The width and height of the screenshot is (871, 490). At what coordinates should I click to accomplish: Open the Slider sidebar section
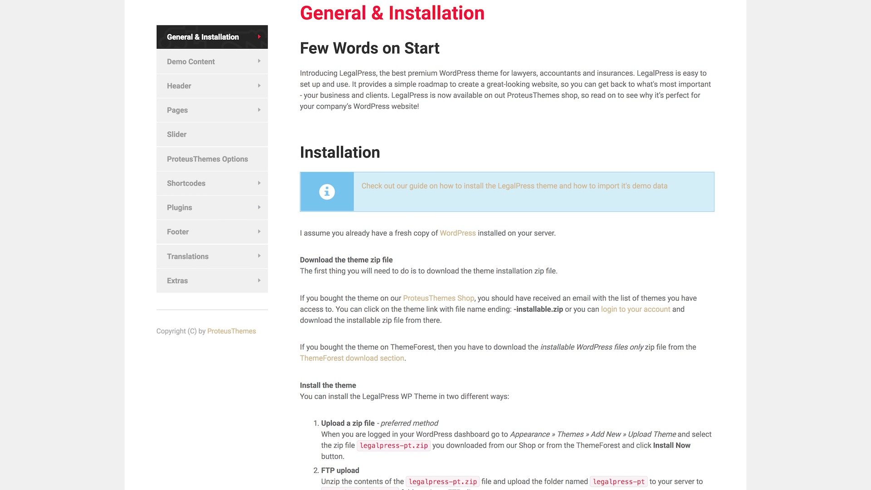click(176, 134)
